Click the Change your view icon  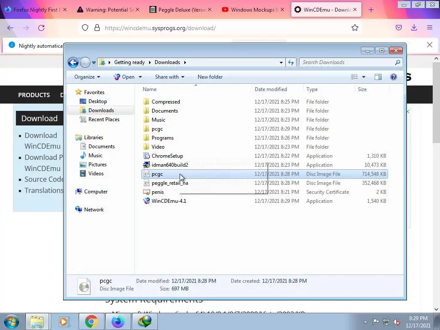[354, 77]
